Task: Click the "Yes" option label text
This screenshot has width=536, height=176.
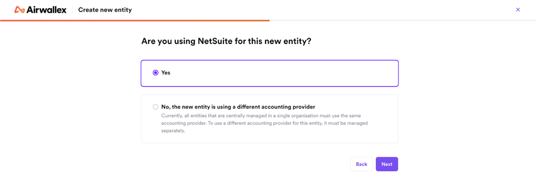Action: tap(166, 73)
